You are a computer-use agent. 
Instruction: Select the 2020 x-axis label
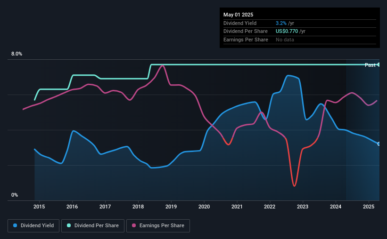pyautogui.click(x=204, y=207)
